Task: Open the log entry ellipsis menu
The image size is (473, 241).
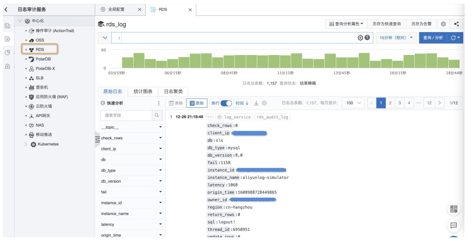Action: pyautogui.click(x=210, y=117)
